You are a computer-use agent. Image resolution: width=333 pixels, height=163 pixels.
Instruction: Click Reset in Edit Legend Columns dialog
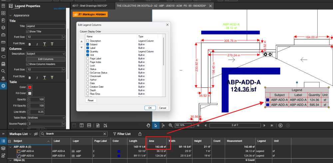pos(91,100)
